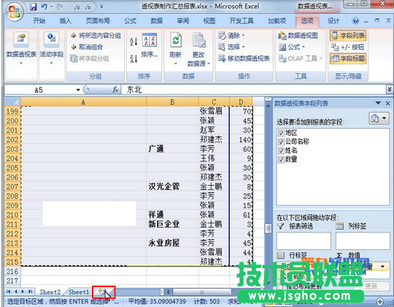Viewport: 394px width, 307px height.
Task: Switch to the Sheet1 worksheet tab
Action: (79, 293)
